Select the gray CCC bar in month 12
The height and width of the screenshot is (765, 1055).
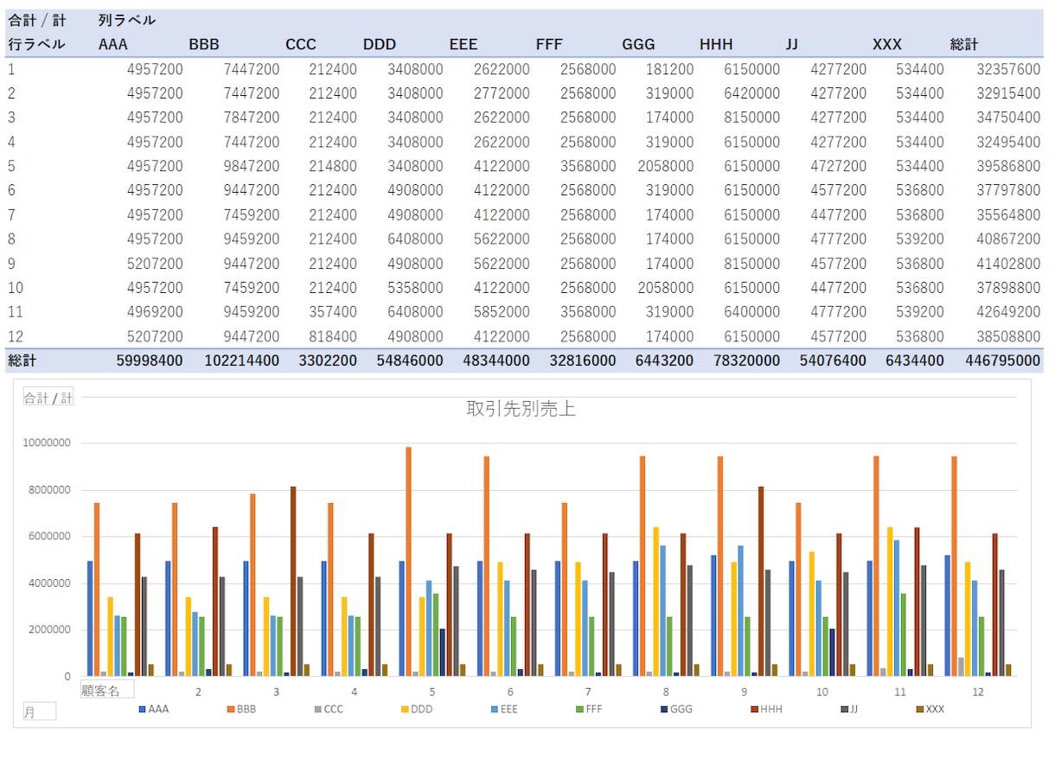pos(962,666)
